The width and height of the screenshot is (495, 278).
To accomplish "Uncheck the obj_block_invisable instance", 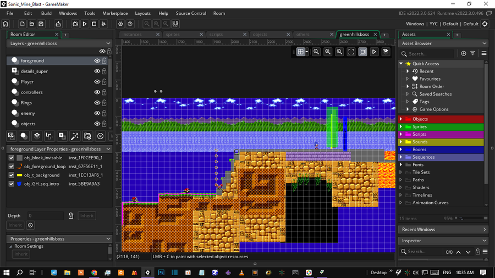I will (x=12, y=158).
